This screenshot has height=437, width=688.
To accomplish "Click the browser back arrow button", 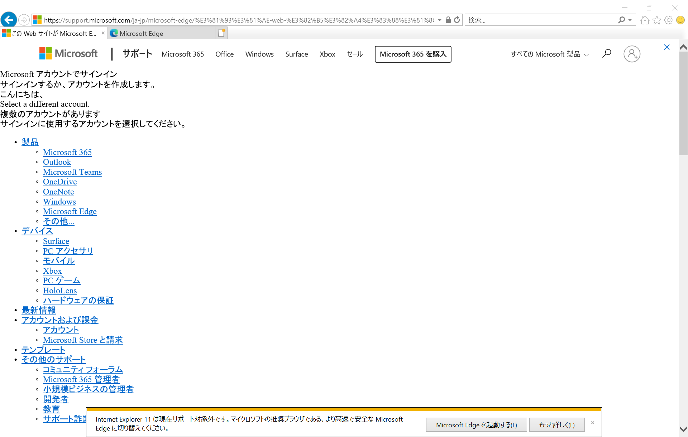I will [9, 20].
